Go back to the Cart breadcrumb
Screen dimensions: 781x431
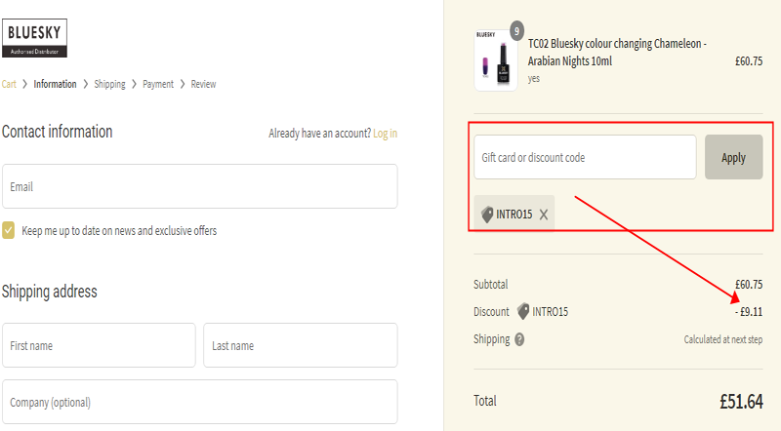tap(9, 84)
